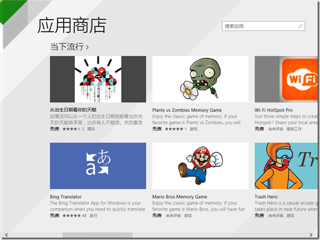Open the 从出生日期看你的天赋 app image
Image resolution: width=320 pixels, height=240 pixels.
pyautogui.click(x=98, y=79)
